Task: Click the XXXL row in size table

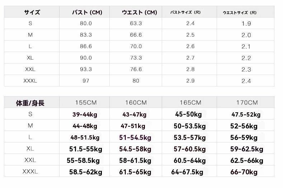Action: pyautogui.click(x=139, y=80)
